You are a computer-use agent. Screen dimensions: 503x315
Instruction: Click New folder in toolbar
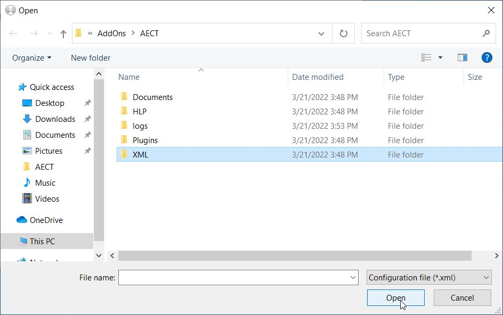[x=91, y=57]
